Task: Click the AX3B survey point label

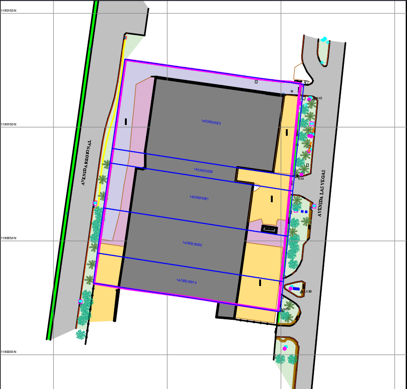Action: pyautogui.click(x=307, y=292)
